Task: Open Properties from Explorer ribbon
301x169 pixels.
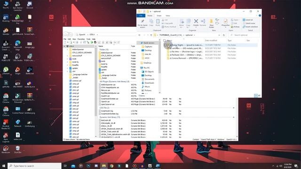Action: tap(226, 23)
